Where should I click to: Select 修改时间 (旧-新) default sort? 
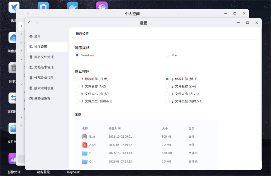click(77, 79)
